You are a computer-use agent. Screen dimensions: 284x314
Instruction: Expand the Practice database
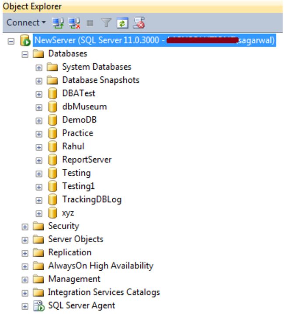tap(39, 134)
